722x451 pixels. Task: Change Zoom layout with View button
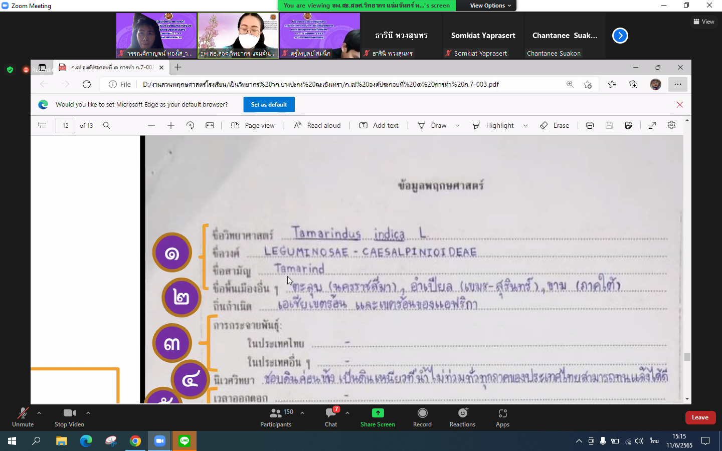coord(704,22)
